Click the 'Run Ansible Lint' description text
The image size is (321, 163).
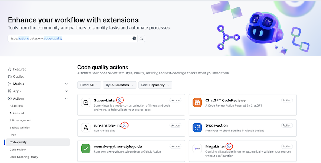104,131
